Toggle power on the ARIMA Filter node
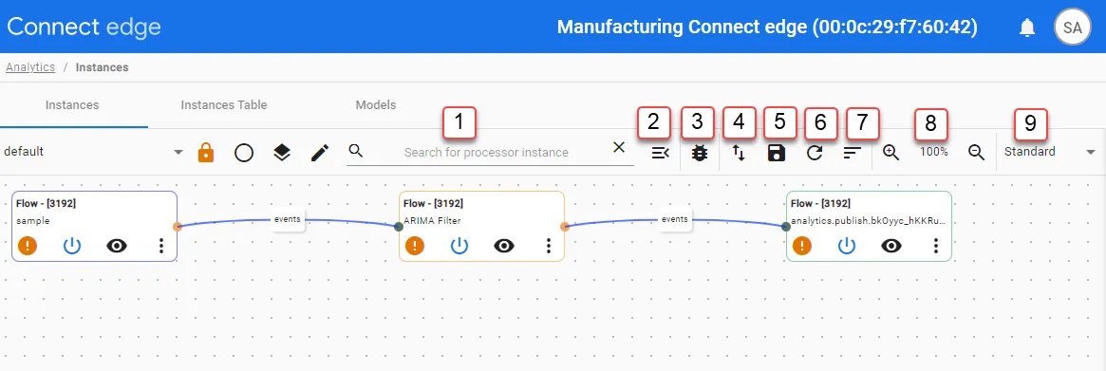The width and height of the screenshot is (1106, 371). click(x=459, y=246)
